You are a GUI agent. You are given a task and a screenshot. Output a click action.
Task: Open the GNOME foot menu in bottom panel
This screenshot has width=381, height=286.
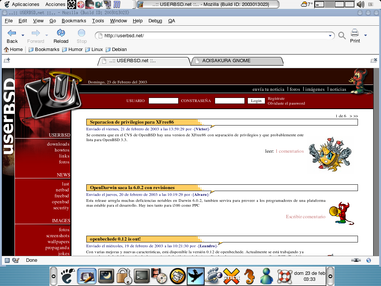pyautogui.click(x=67, y=276)
